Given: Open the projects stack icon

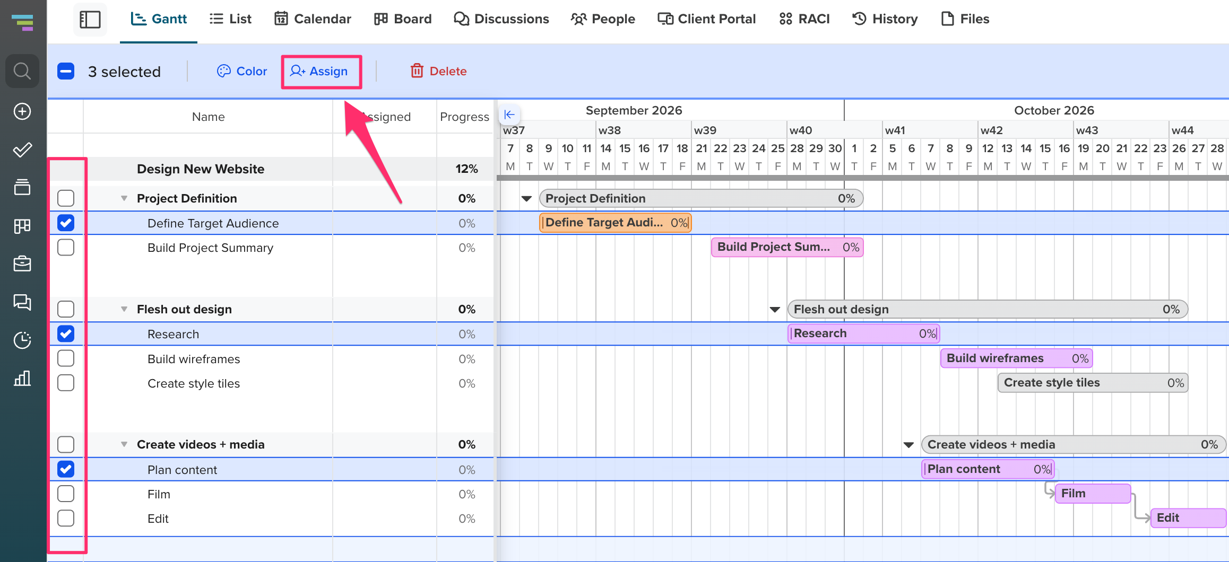Looking at the screenshot, I should (x=22, y=187).
